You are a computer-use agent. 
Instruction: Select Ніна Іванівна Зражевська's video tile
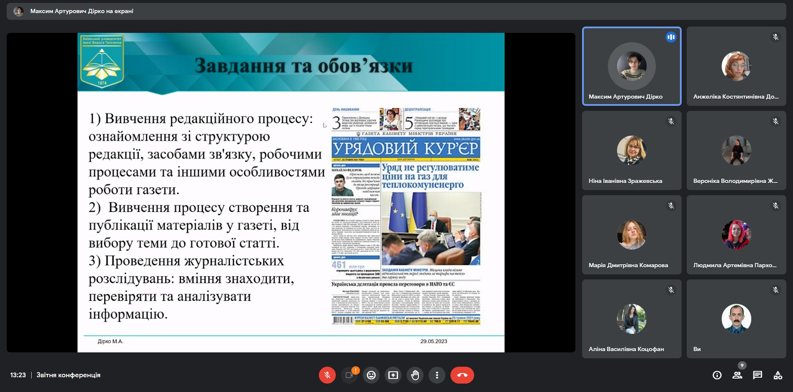[631, 150]
